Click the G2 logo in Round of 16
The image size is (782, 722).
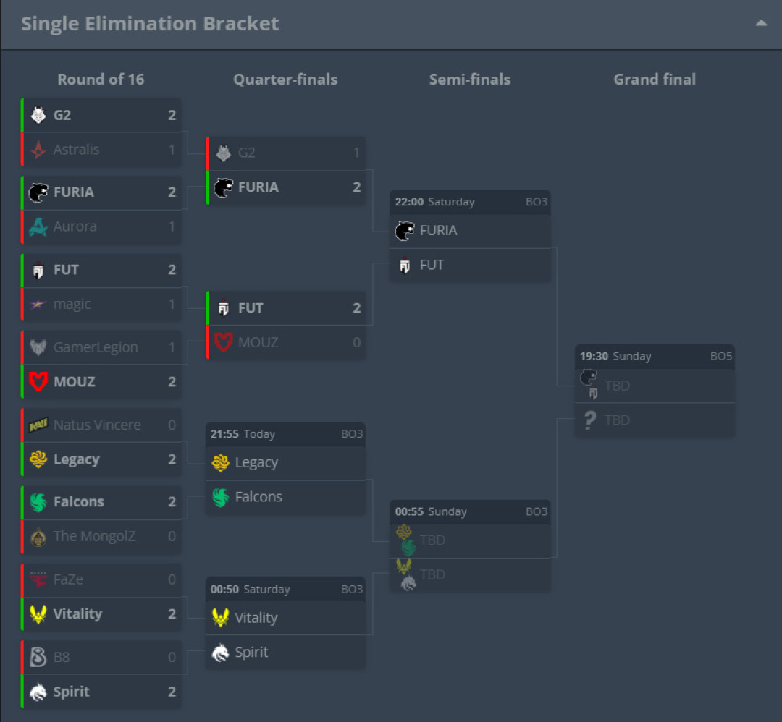pos(38,115)
